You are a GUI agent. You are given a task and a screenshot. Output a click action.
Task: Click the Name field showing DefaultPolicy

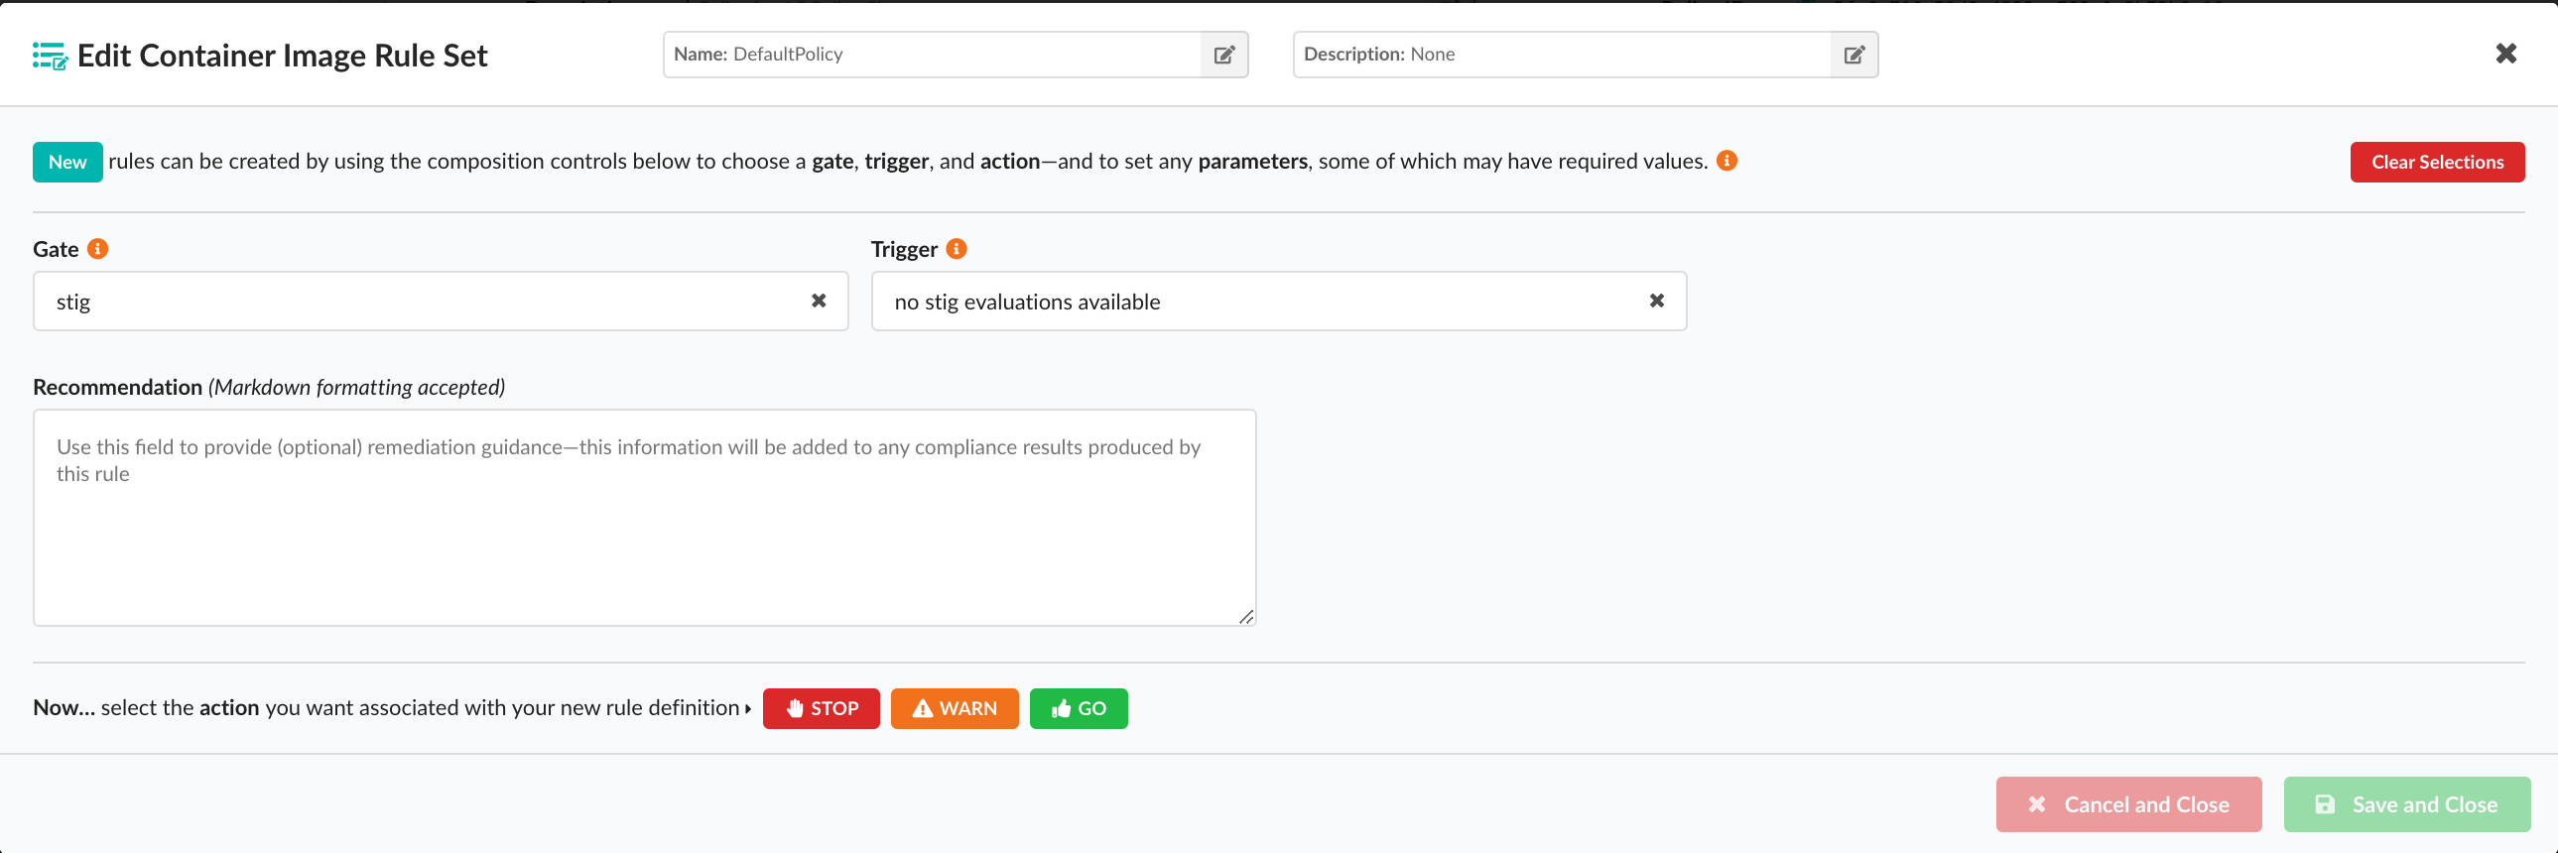pos(932,55)
